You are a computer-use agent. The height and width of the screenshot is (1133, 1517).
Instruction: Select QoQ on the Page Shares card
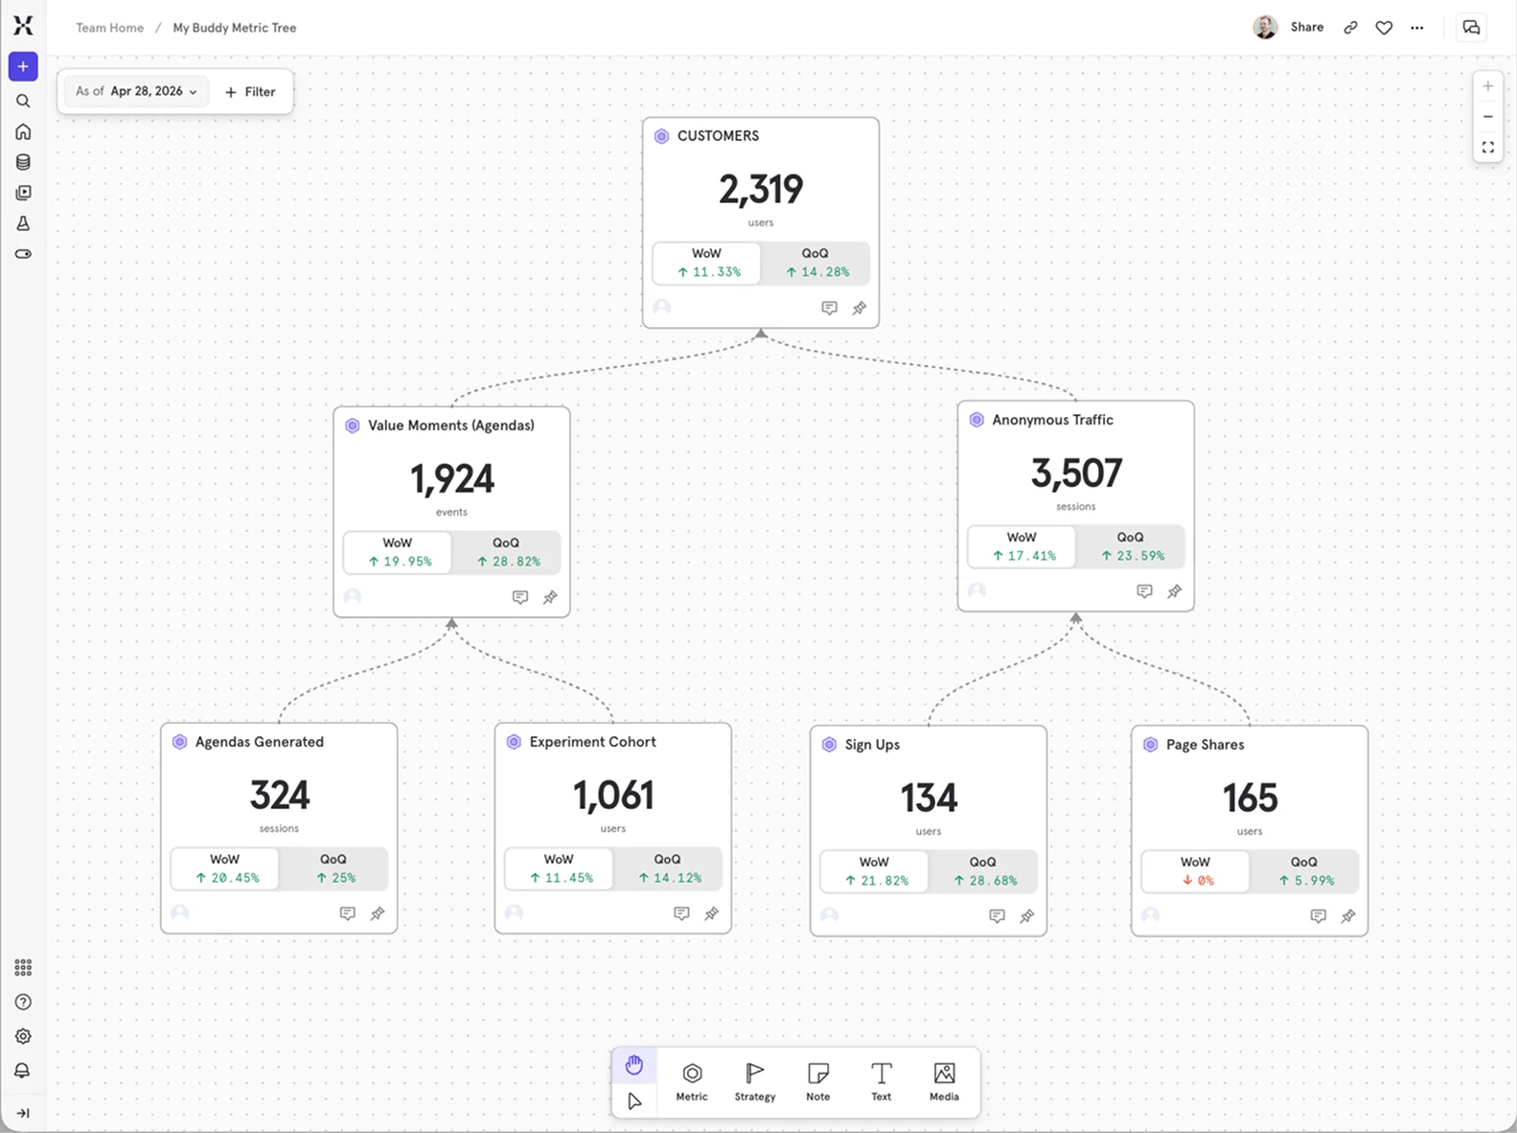click(1304, 871)
